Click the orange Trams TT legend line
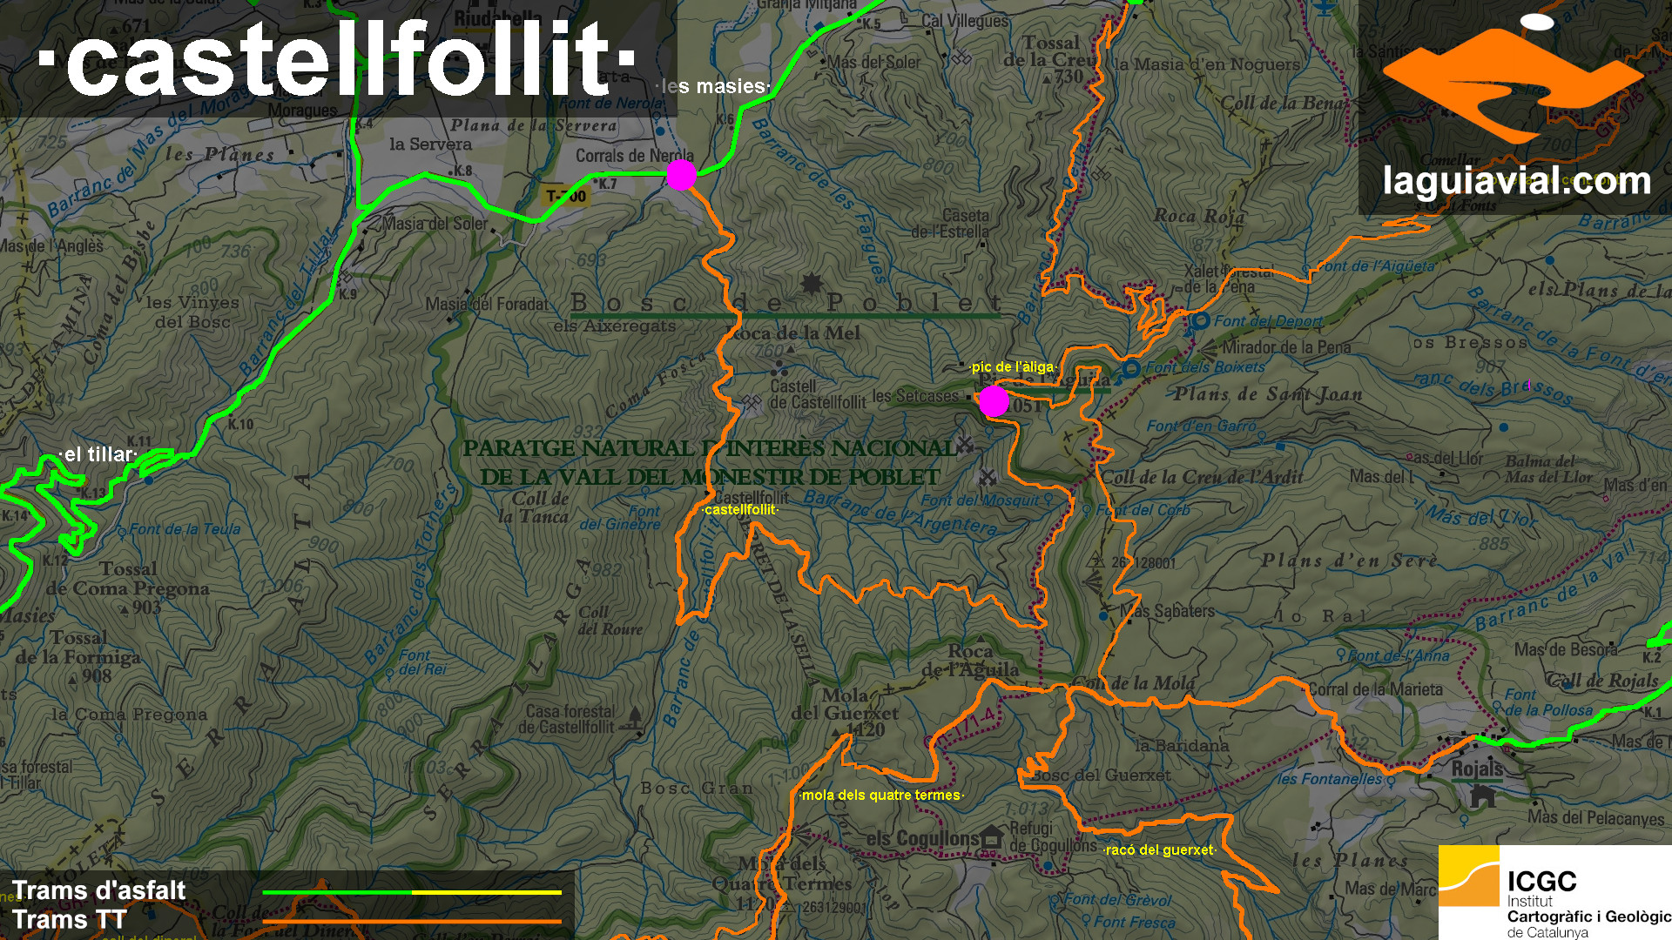 411,921
